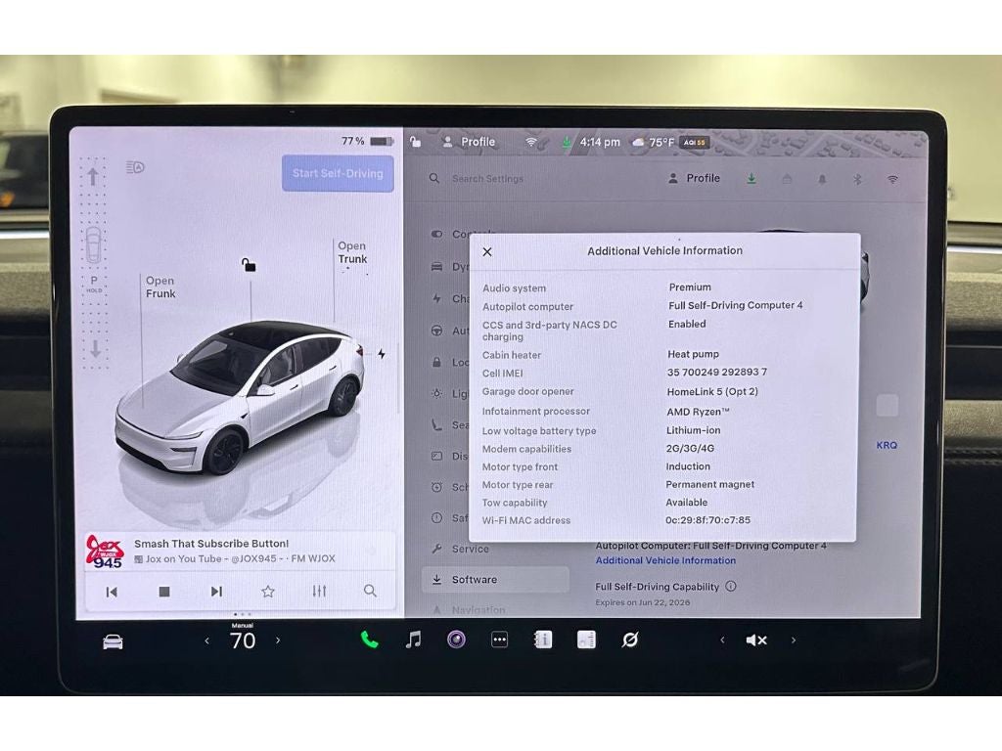Tap the Wi-Fi MAC address value

pyautogui.click(x=708, y=520)
